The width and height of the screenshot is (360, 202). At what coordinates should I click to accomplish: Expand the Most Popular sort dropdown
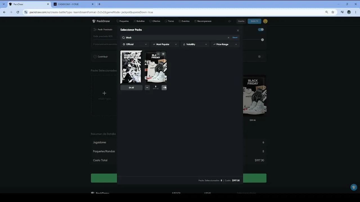(165, 44)
